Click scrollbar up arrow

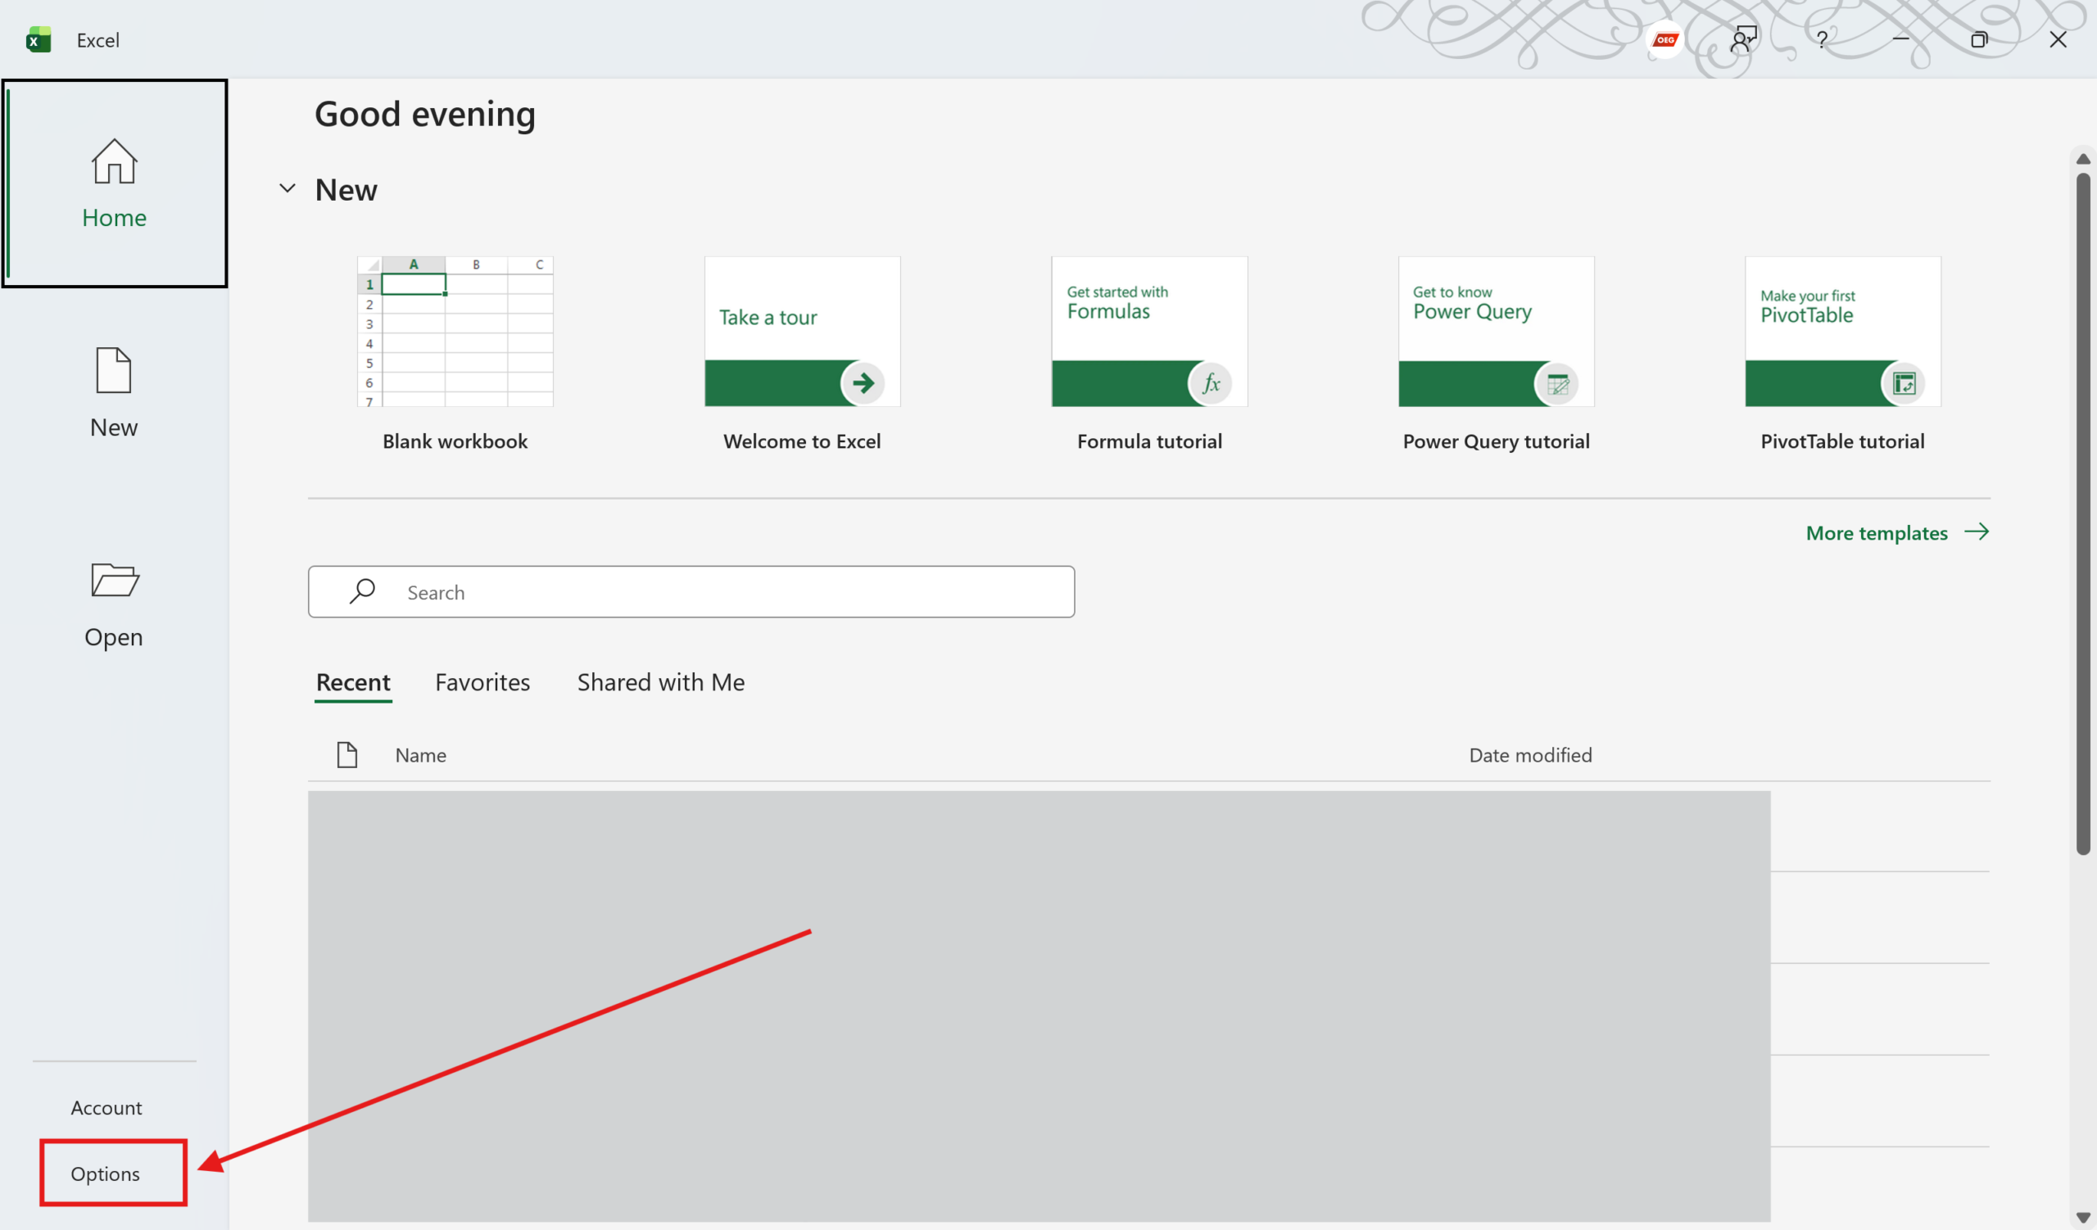[x=2083, y=159]
